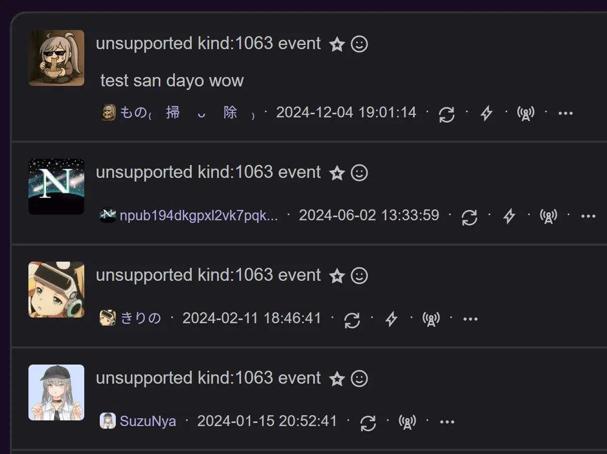
Task: Repost the 2024-12-04 event
Action: pos(446,114)
